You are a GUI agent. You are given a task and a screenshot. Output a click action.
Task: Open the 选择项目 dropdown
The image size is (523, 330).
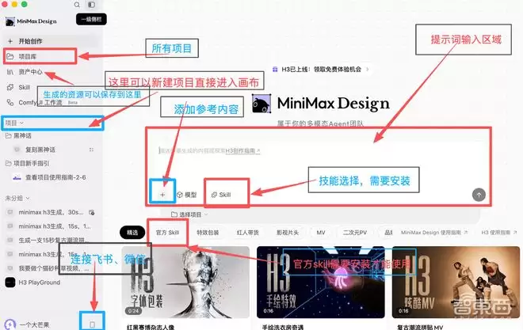[189, 214]
